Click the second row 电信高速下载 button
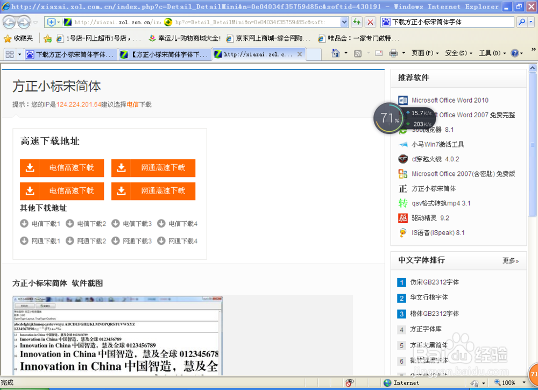Image resolution: width=538 pixels, height=390 pixels. (x=62, y=191)
